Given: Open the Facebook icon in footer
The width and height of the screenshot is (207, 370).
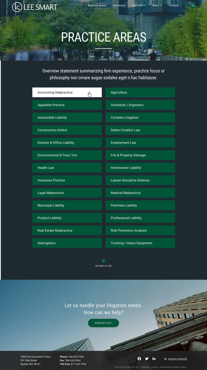Looking at the screenshot, I should pos(139,359).
